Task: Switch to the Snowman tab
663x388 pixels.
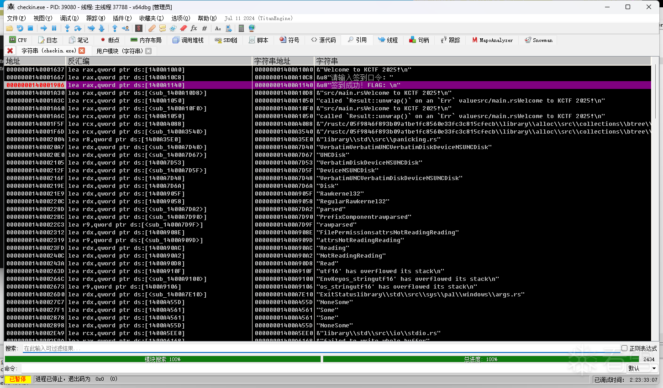Action: (x=539, y=40)
